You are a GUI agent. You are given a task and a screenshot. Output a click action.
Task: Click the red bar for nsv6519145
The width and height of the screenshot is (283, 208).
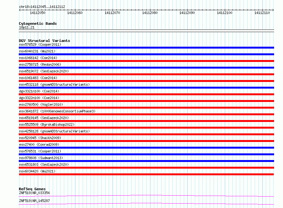click(x=146, y=121)
